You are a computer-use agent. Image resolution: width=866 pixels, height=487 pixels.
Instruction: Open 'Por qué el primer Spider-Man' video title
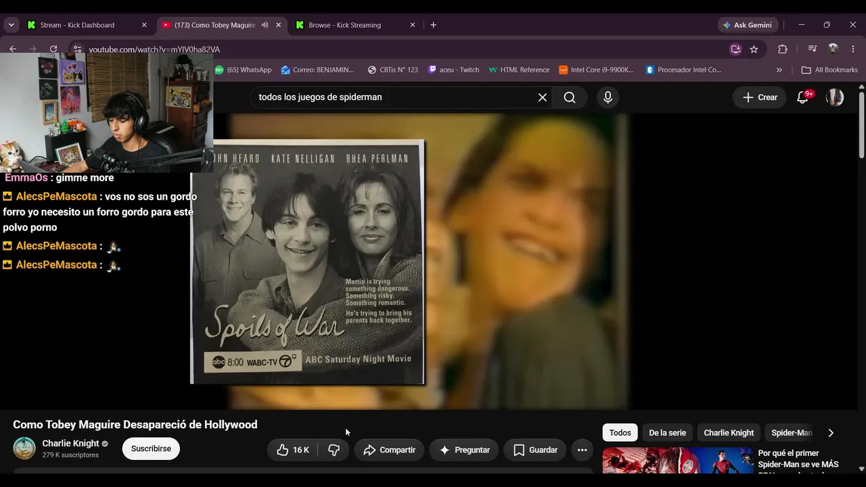coord(798,461)
